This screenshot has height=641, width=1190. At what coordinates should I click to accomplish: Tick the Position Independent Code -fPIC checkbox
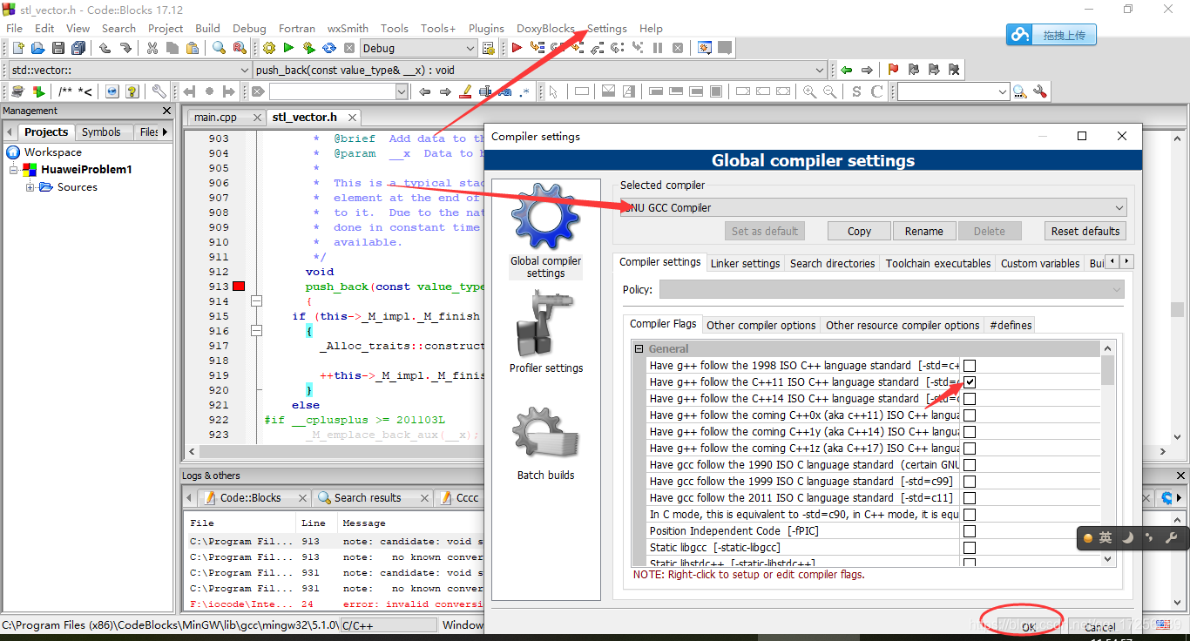(x=970, y=531)
